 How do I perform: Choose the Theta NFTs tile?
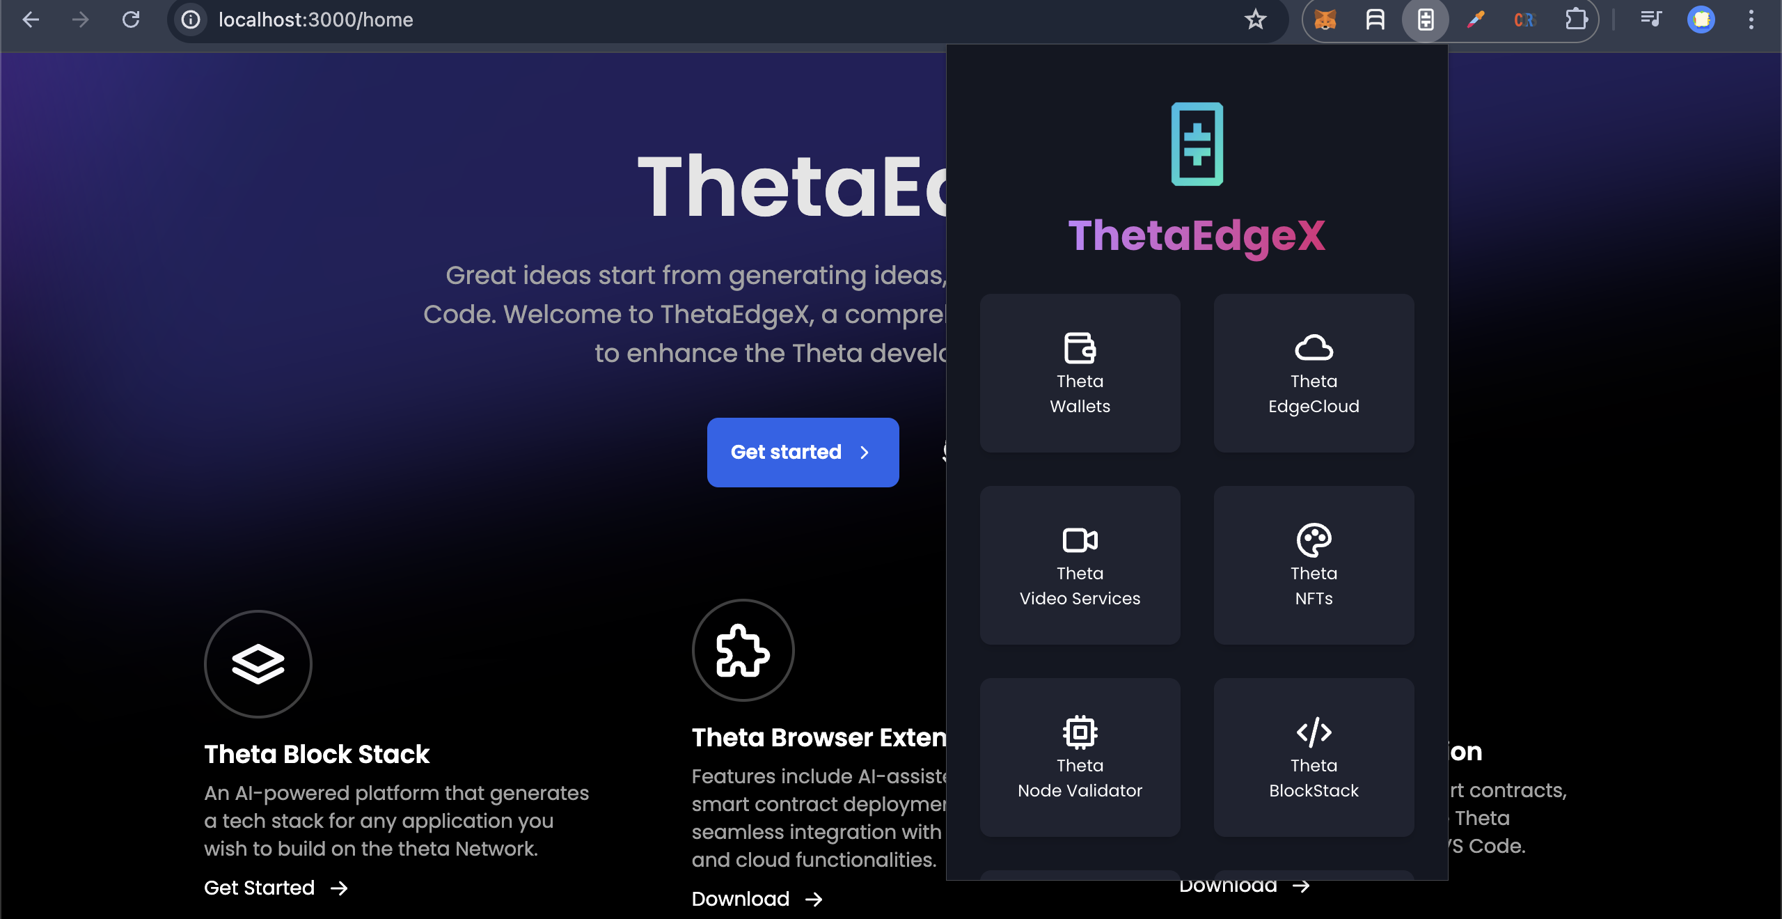point(1314,565)
